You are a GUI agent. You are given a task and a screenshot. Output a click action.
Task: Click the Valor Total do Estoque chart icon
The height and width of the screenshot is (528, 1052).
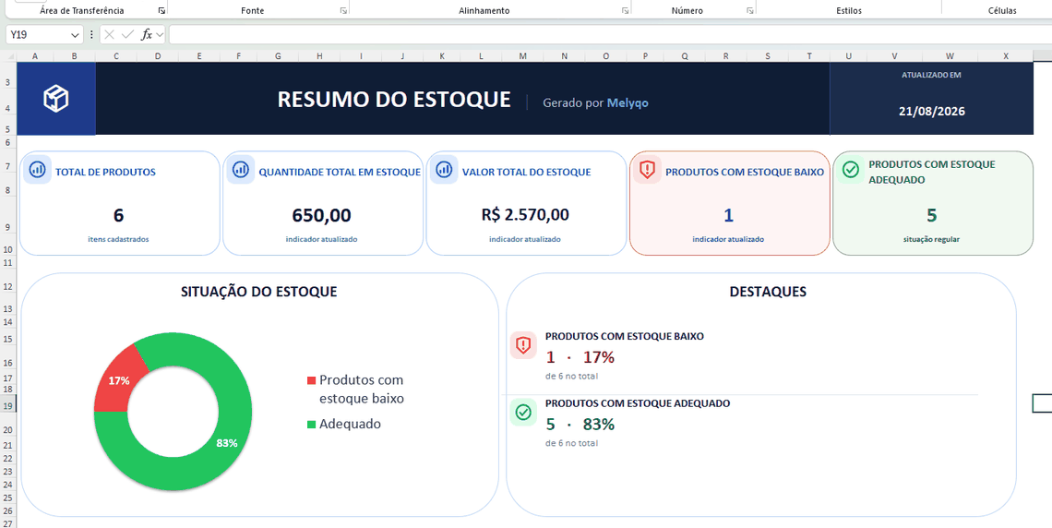444,170
